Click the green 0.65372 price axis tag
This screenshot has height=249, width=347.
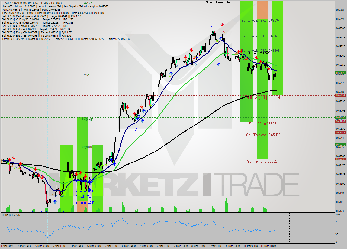pos(340,145)
